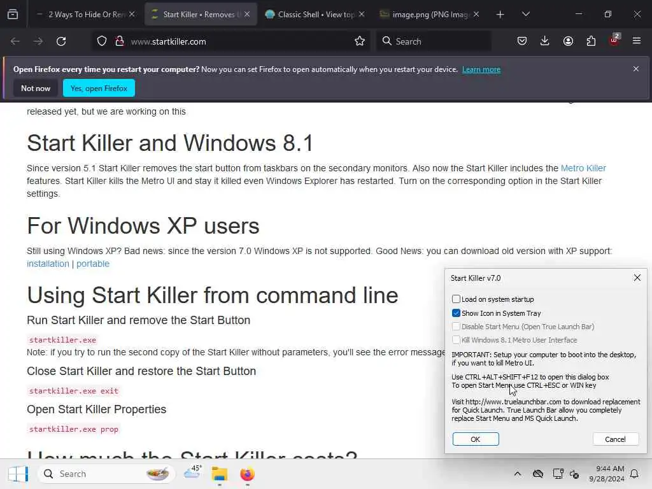Open volume tray icon

575,474
